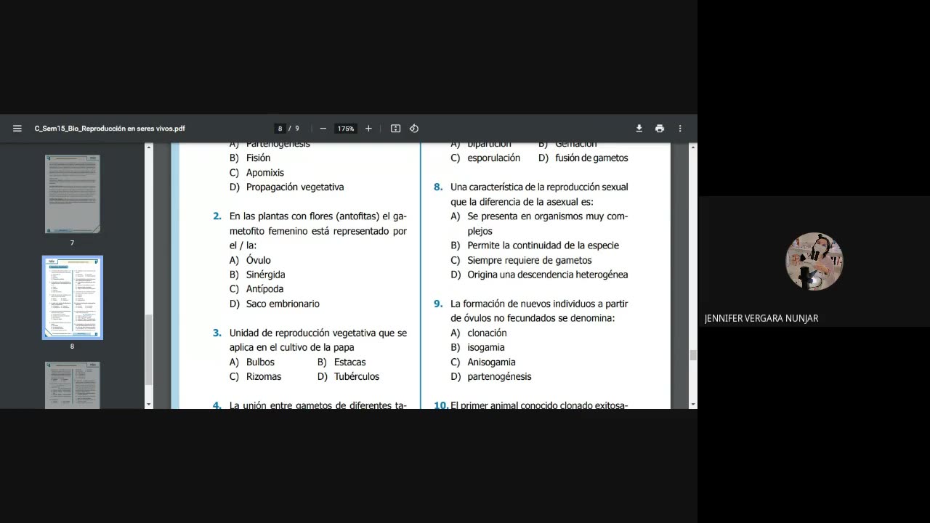Click question number 3
Viewport: 930px width, 523px height.
(217, 333)
